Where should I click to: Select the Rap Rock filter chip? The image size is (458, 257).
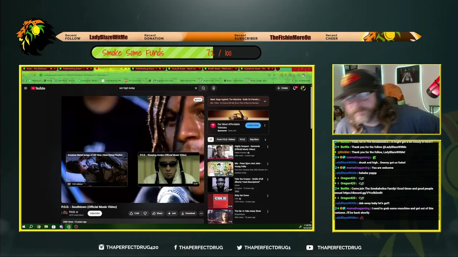(254, 140)
